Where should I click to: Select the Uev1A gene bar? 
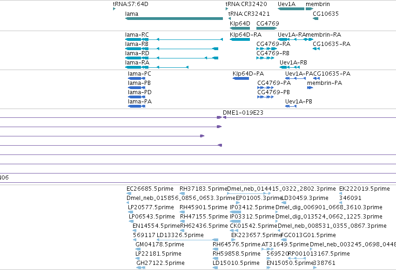[291, 9]
